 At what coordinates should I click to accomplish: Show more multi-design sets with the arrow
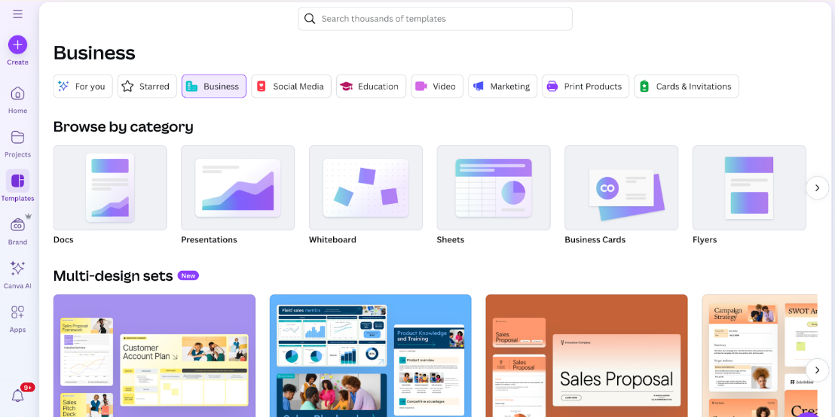coord(817,370)
